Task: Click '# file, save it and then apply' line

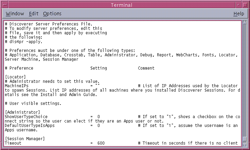Action: tap(56, 33)
